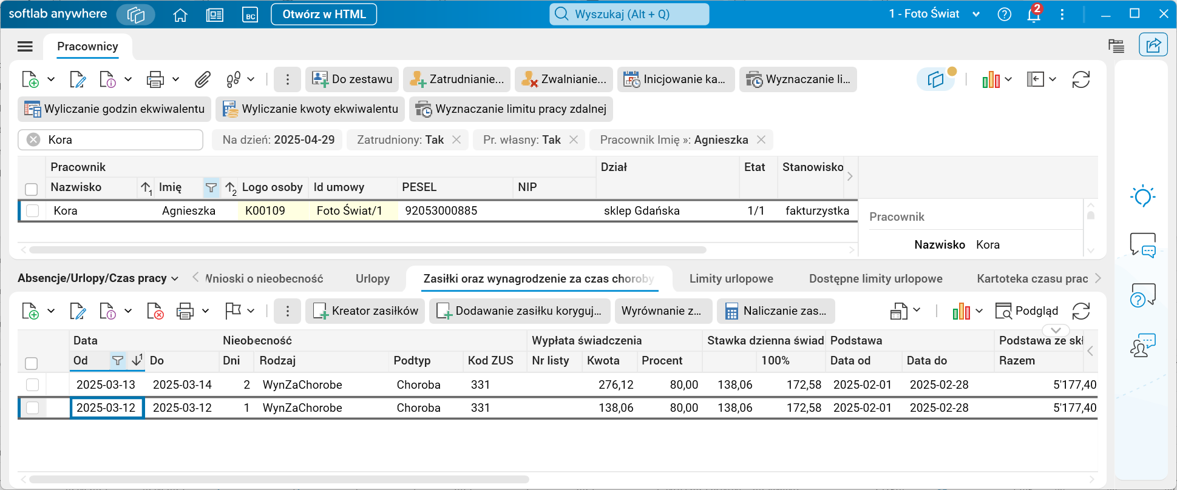The width and height of the screenshot is (1177, 490).
Task: Edit the selected benefit record
Action: [78, 311]
